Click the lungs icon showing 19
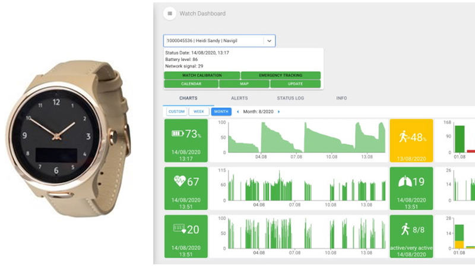 click(x=405, y=182)
